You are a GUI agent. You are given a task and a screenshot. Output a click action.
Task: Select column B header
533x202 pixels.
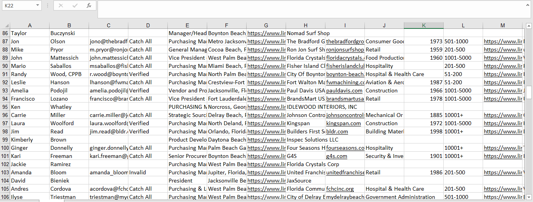coord(69,25)
